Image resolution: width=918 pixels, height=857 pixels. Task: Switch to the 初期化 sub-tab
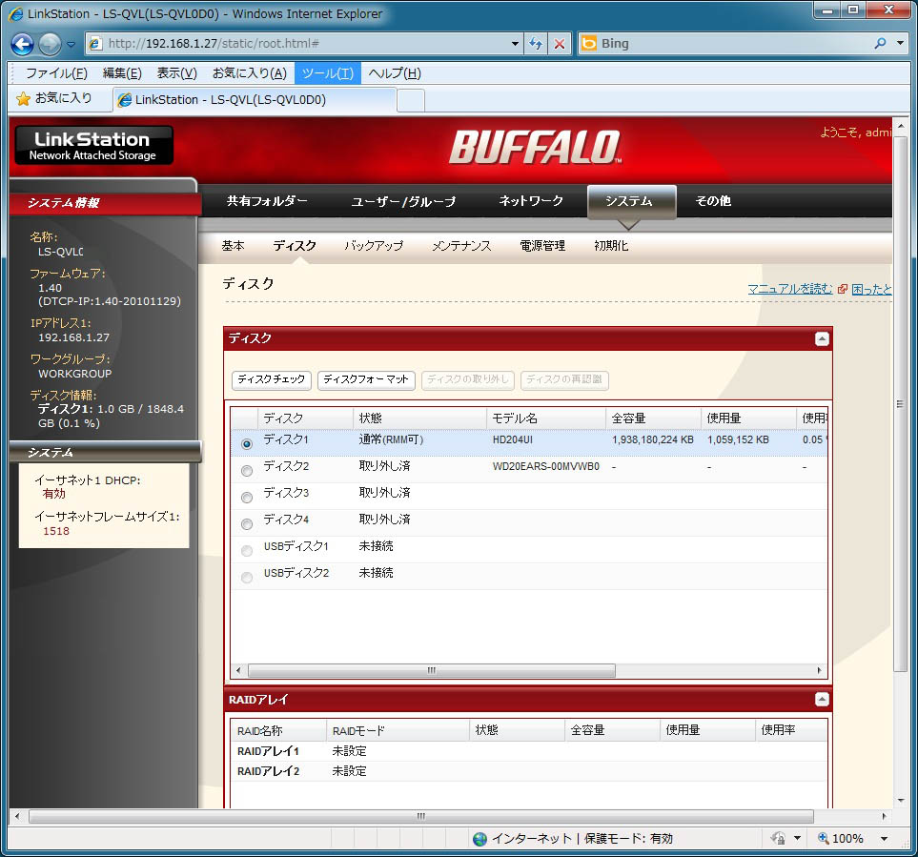pos(611,246)
